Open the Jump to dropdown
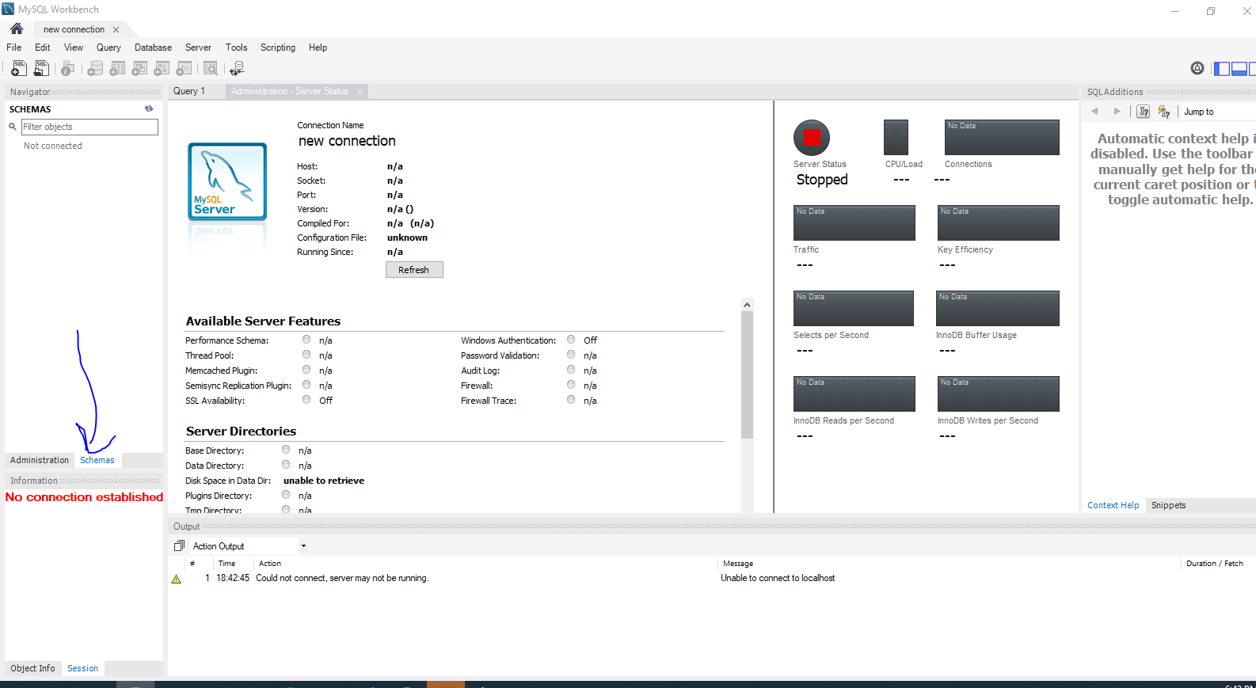This screenshot has width=1256, height=688. click(x=1218, y=112)
